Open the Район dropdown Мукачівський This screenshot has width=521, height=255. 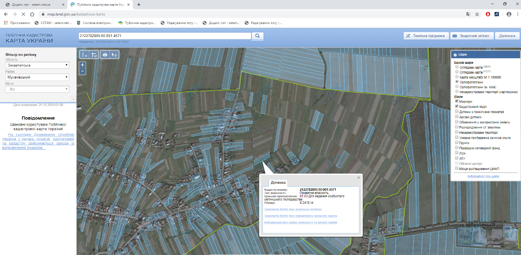pos(37,77)
